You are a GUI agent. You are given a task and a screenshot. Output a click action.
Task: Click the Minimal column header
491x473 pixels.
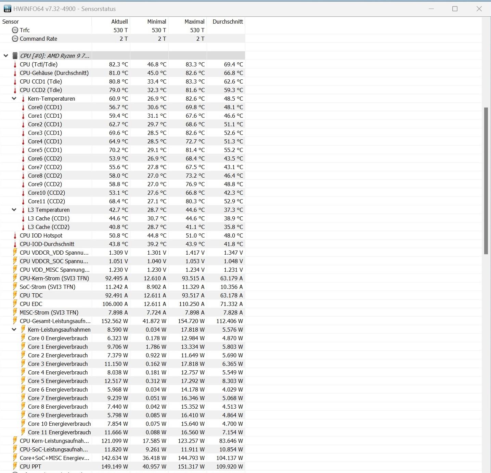pyautogui.click(x=149, y=22)
